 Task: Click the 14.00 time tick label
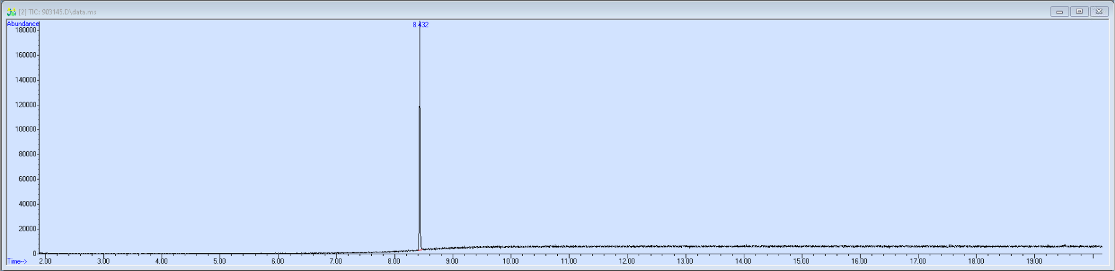(743, 261)
